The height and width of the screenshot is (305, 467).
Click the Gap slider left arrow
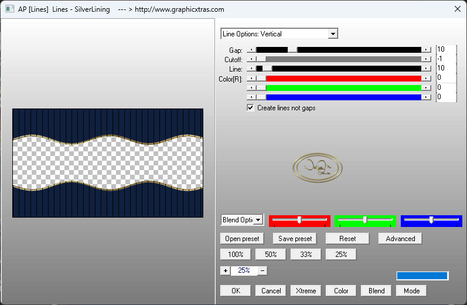coord(251,50)
